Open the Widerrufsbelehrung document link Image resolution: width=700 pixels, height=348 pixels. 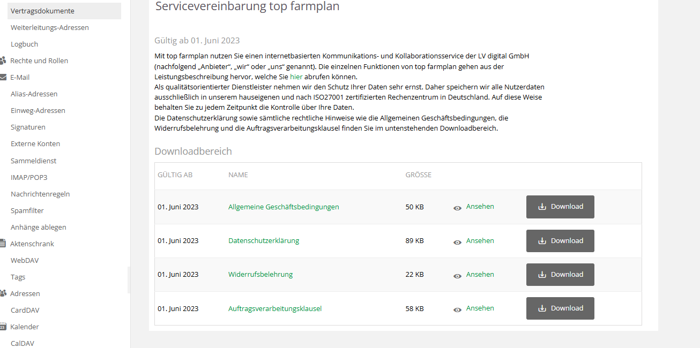(x=260, y=274)
